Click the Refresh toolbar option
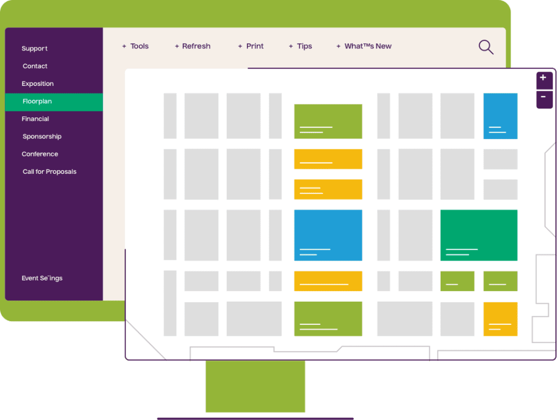Viewport: 557px width, 420px height. (196, 46)
